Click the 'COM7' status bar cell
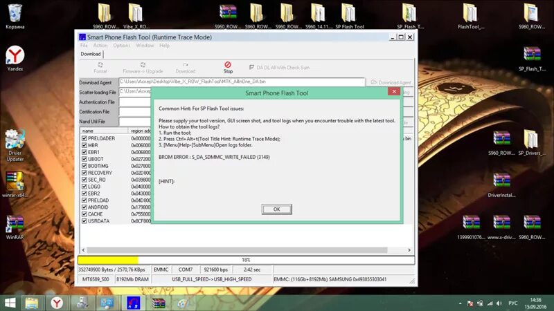The image size is (554, 311). [x=186, y=270]
